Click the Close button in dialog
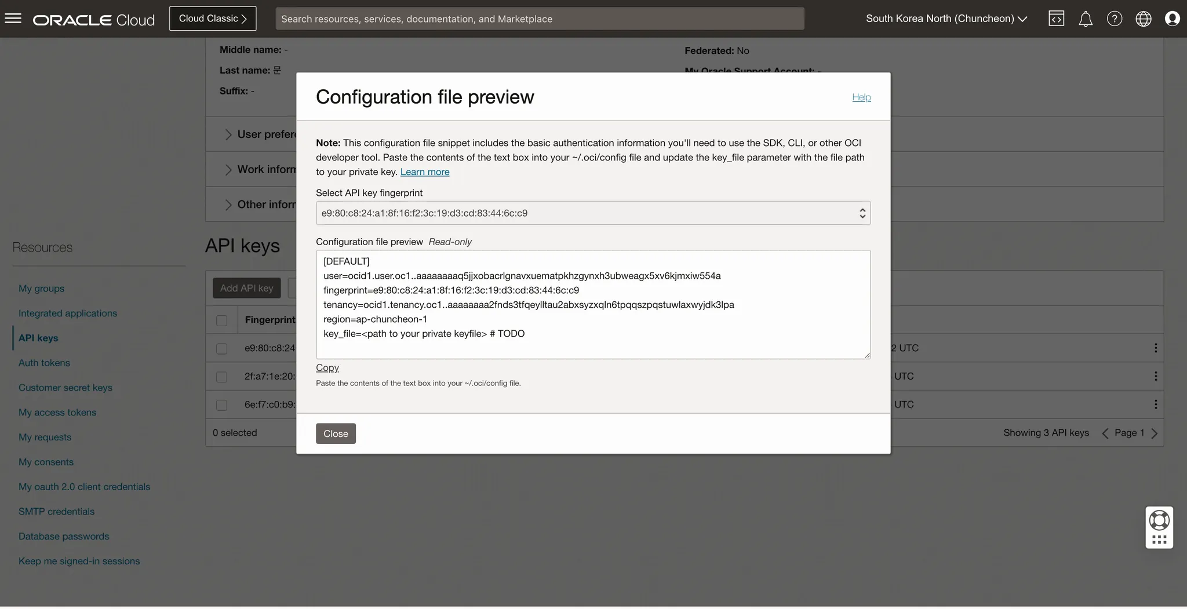1187x609 pixels. pyautogui.click(x=336, y=433)
